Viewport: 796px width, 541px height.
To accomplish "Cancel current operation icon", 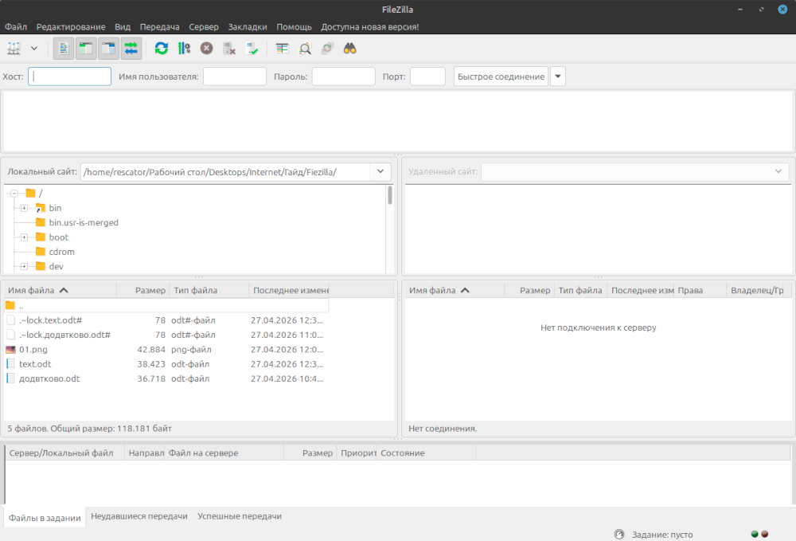I will pos(206,49).
